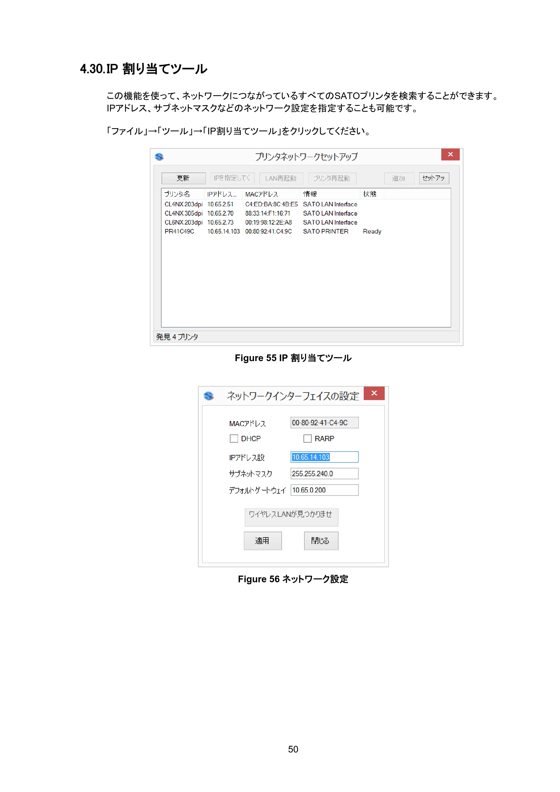Click the Ready status cell
The width and height of the screenshot is (560, 792).
(x=372, y=232)
